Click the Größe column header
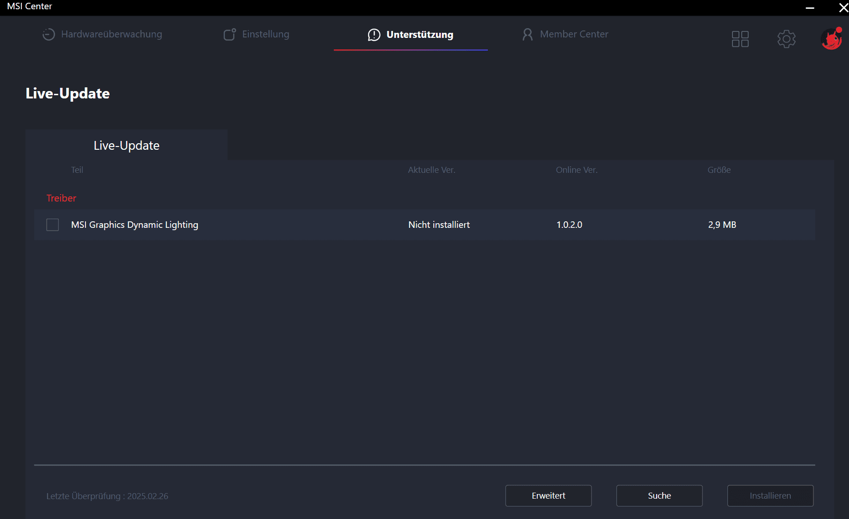 point(719,170)
